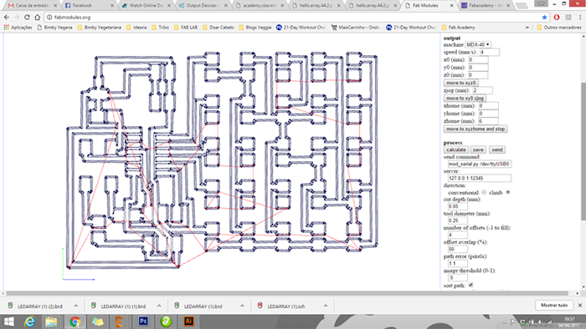Click the speed (mm/s) input field
Viewport: 586px width, 329px height.
click(490, 52)
